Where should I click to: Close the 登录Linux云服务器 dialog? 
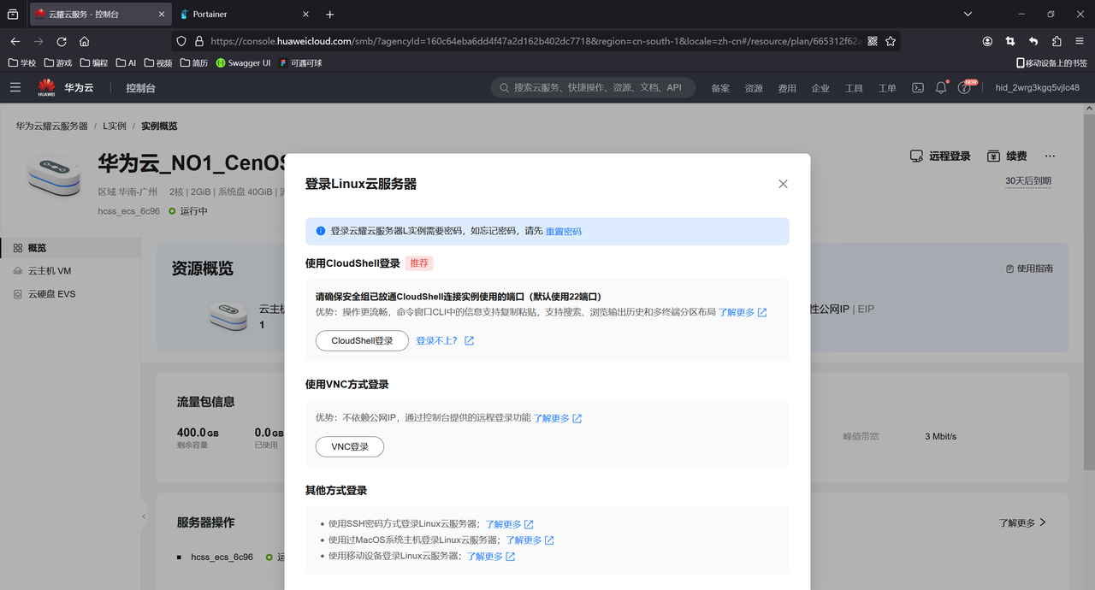coord(783,184)
